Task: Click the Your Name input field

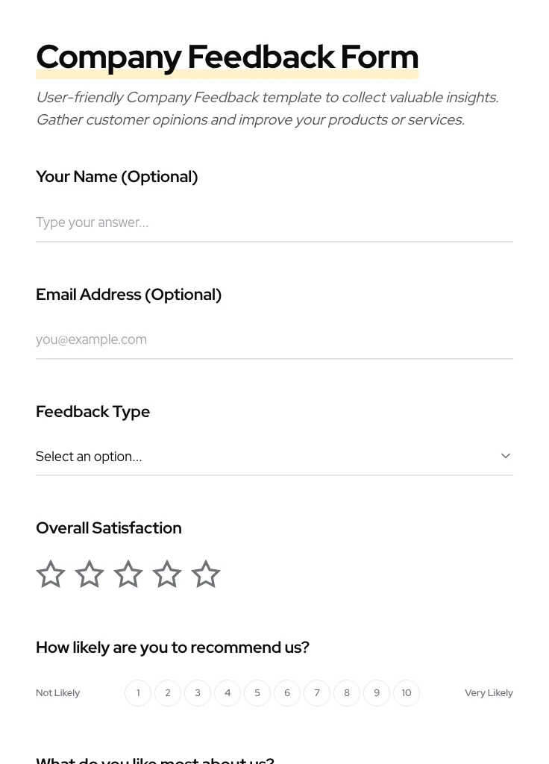Action: pyautogui.click(x=274, y=222)
